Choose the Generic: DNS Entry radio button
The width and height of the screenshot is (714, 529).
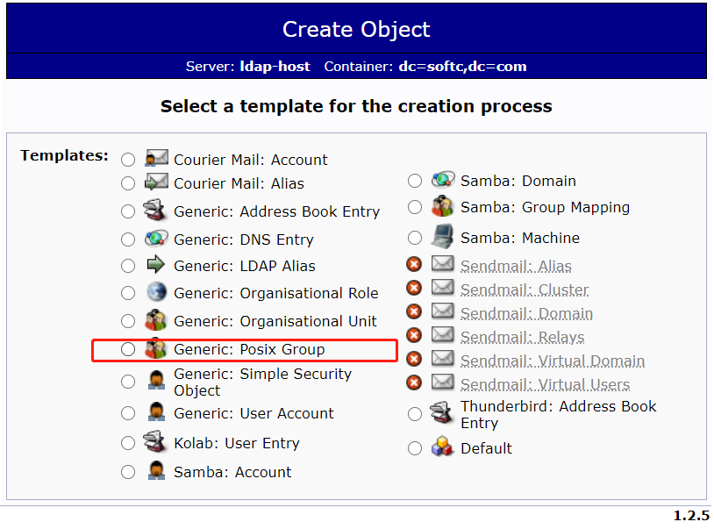coord(128,239)
